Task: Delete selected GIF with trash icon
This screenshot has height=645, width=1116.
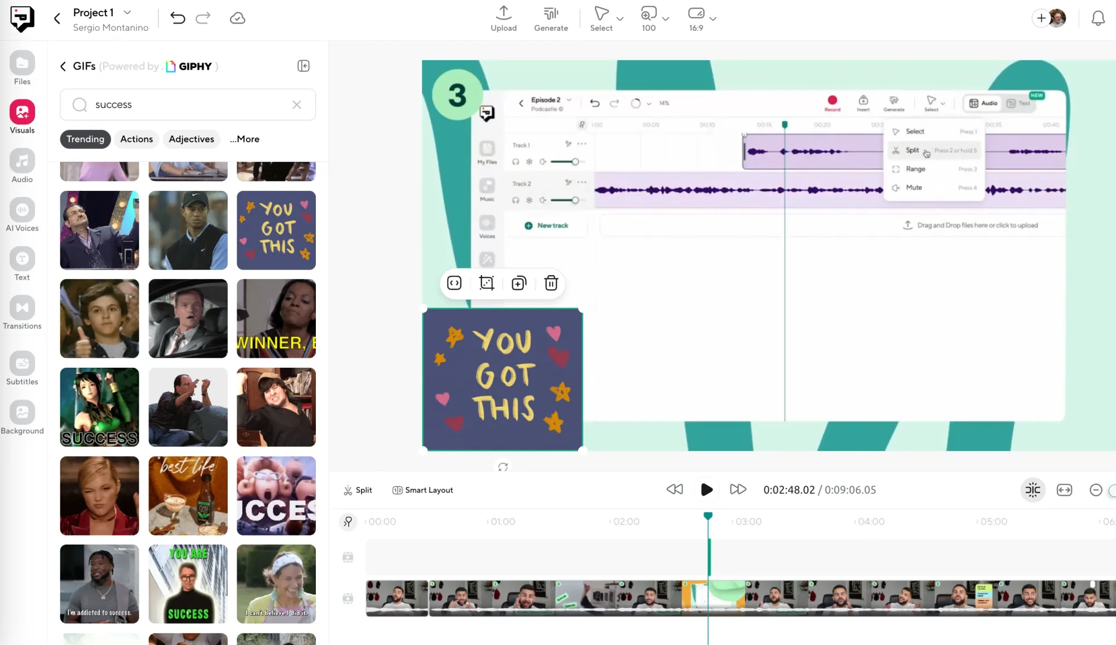Action: pyautogui.click(x=551, y=283)
